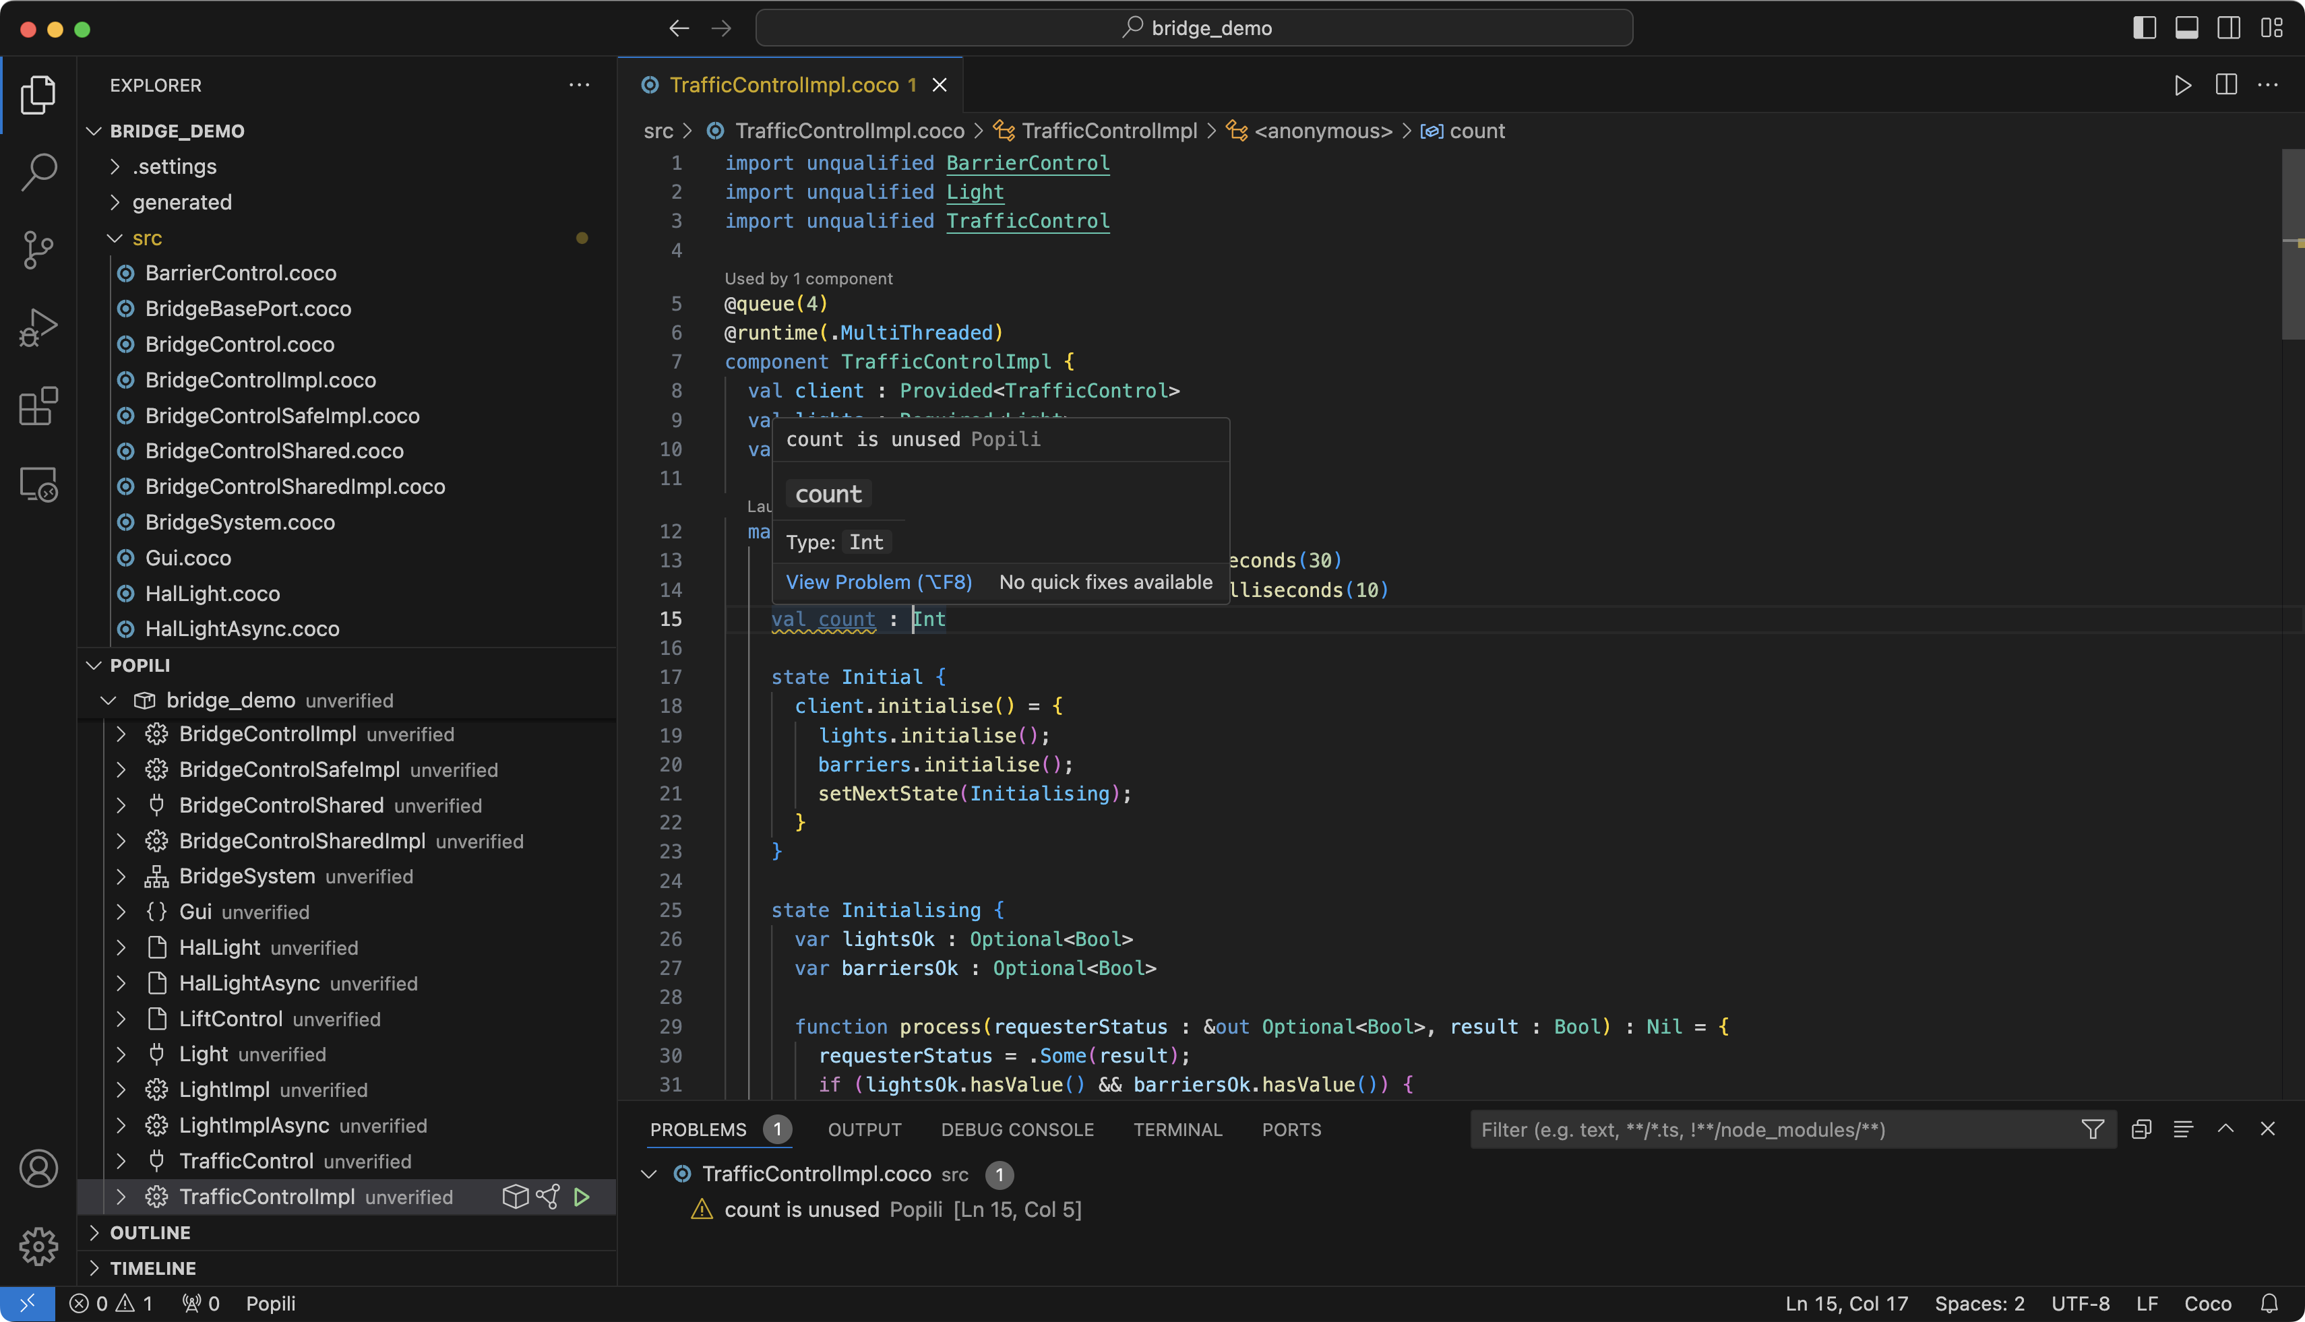Viewport: 2305px width, 1322px height.
Task: Expand BridgeSystem in the Popili tree
Action: tap(122, 876)
